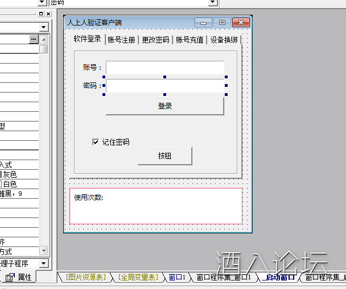Click the 账号 input field

164,68
